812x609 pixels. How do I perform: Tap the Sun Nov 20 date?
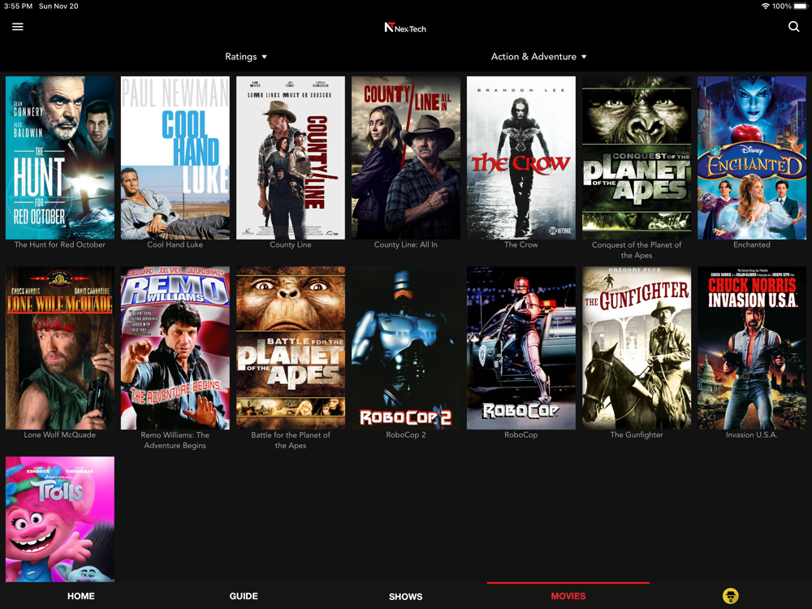point(58,6)
